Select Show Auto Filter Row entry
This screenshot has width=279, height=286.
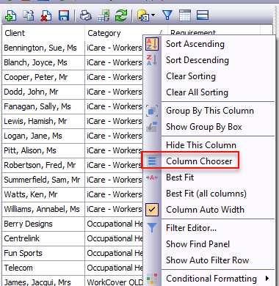point(207,260)
